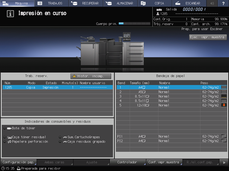Switch to the COPIA tab

pos(155,3)
